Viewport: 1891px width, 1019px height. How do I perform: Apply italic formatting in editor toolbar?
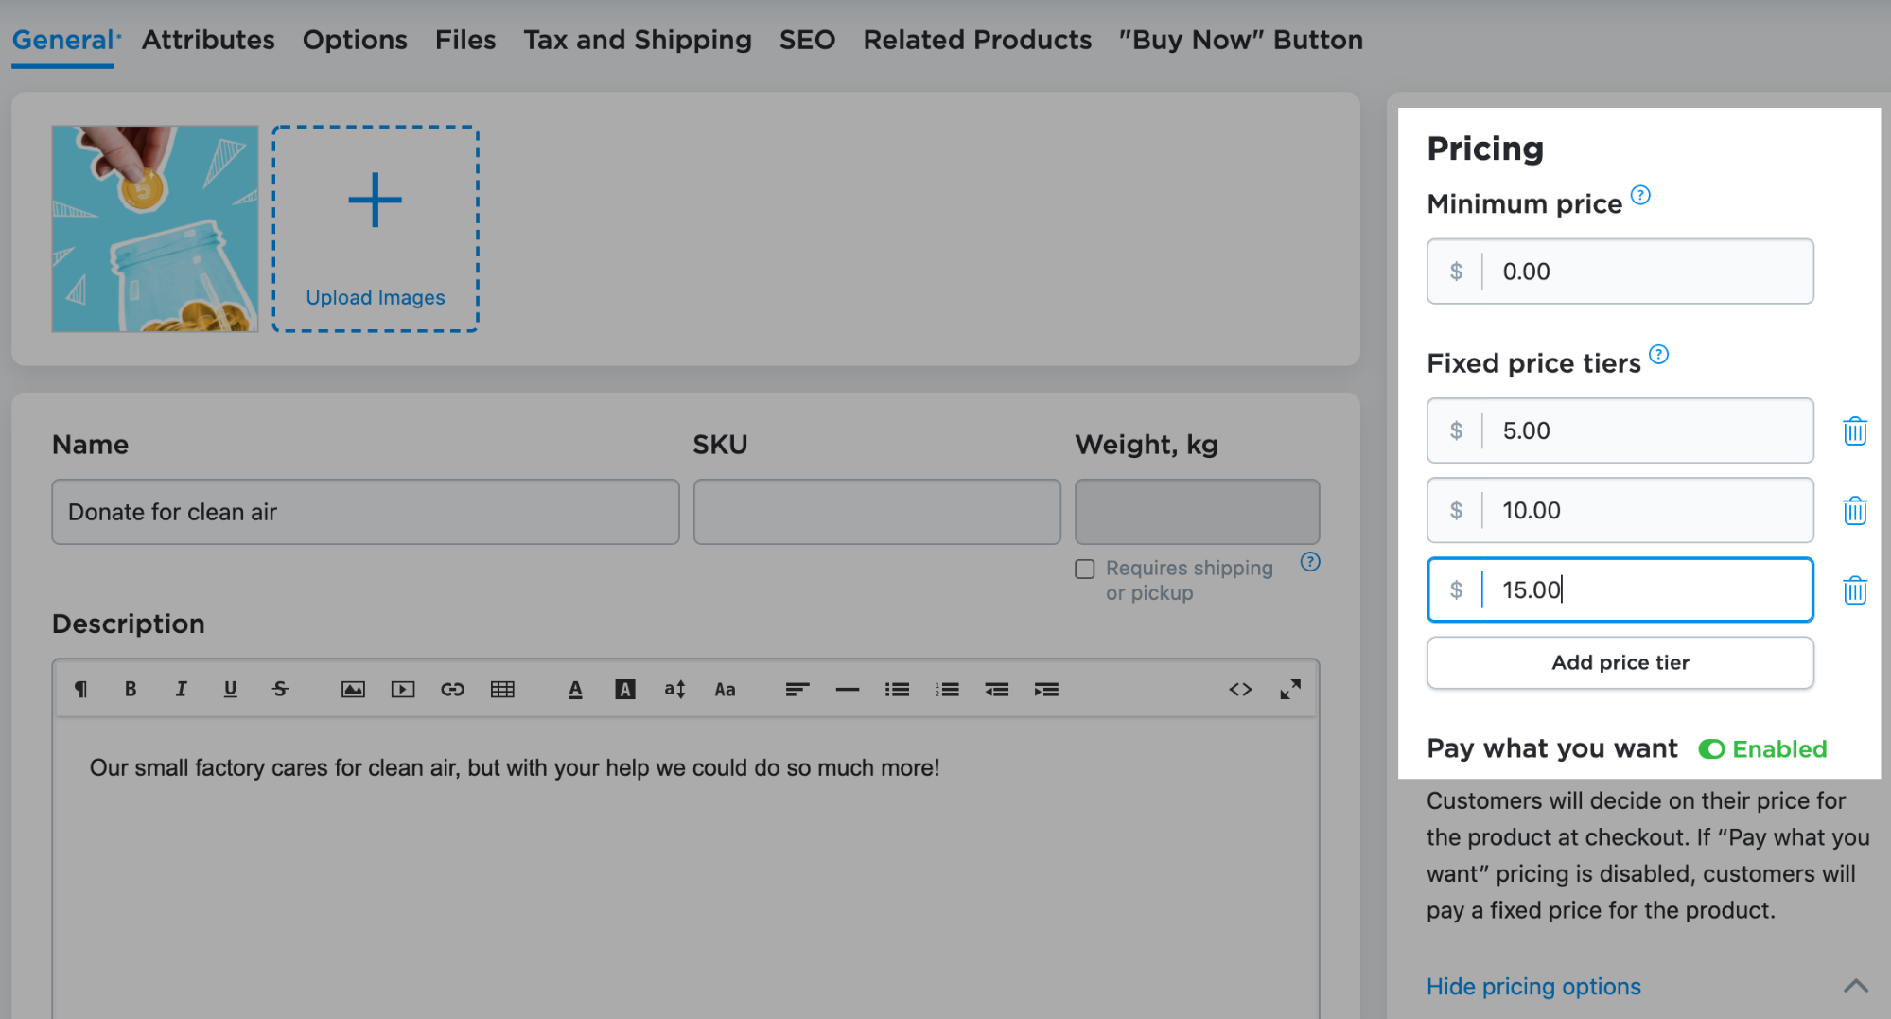(181, 689)
